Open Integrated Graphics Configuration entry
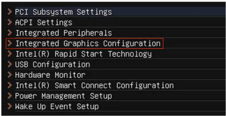The height and width of the screenshot is (116, 226). (88, 43)
